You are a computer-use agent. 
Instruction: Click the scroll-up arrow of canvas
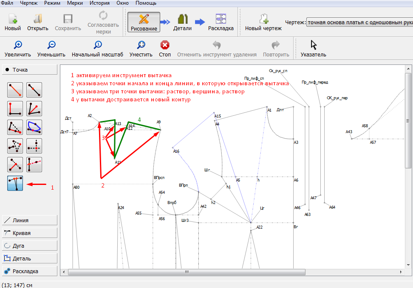[408, 69]
